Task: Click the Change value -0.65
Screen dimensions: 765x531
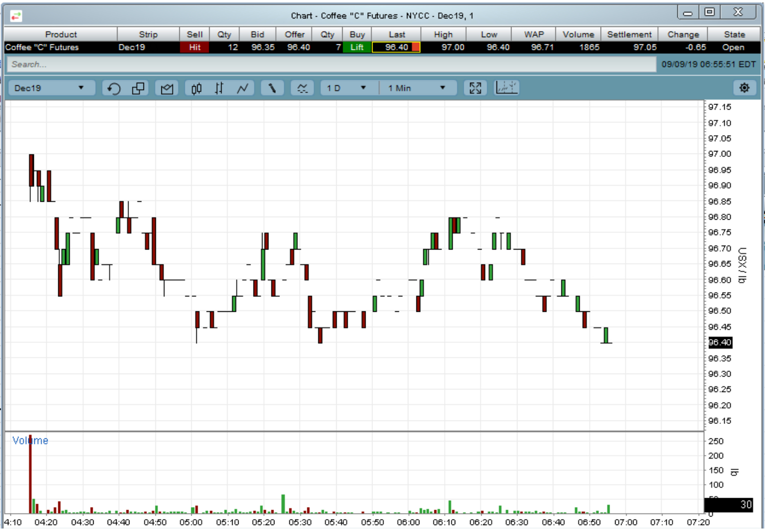Action: tap(695, 47)
